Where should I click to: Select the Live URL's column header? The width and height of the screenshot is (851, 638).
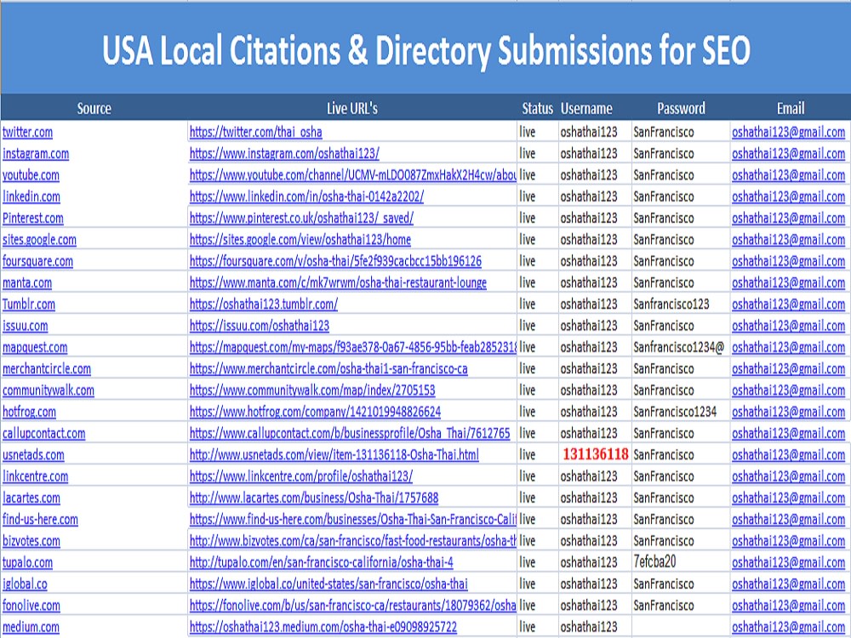point(352,109)
